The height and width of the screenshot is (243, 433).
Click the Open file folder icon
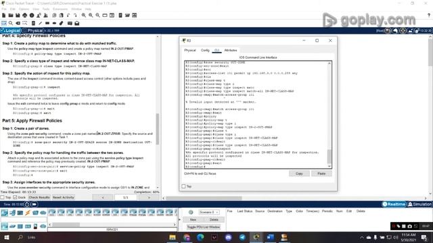(x=11, y=16)
